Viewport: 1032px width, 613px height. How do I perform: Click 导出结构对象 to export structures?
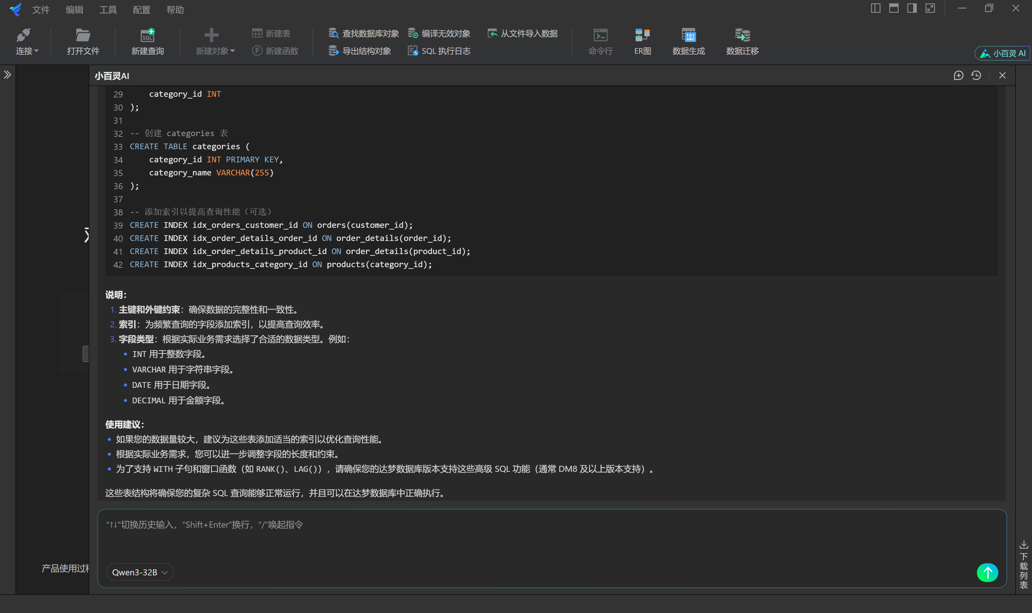[359, 50]
